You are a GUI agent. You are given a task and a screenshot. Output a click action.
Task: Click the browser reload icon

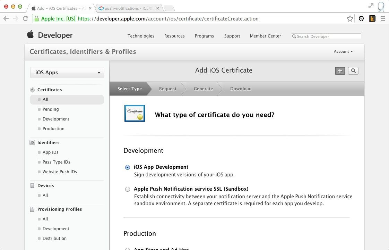(x=25, y=19)
